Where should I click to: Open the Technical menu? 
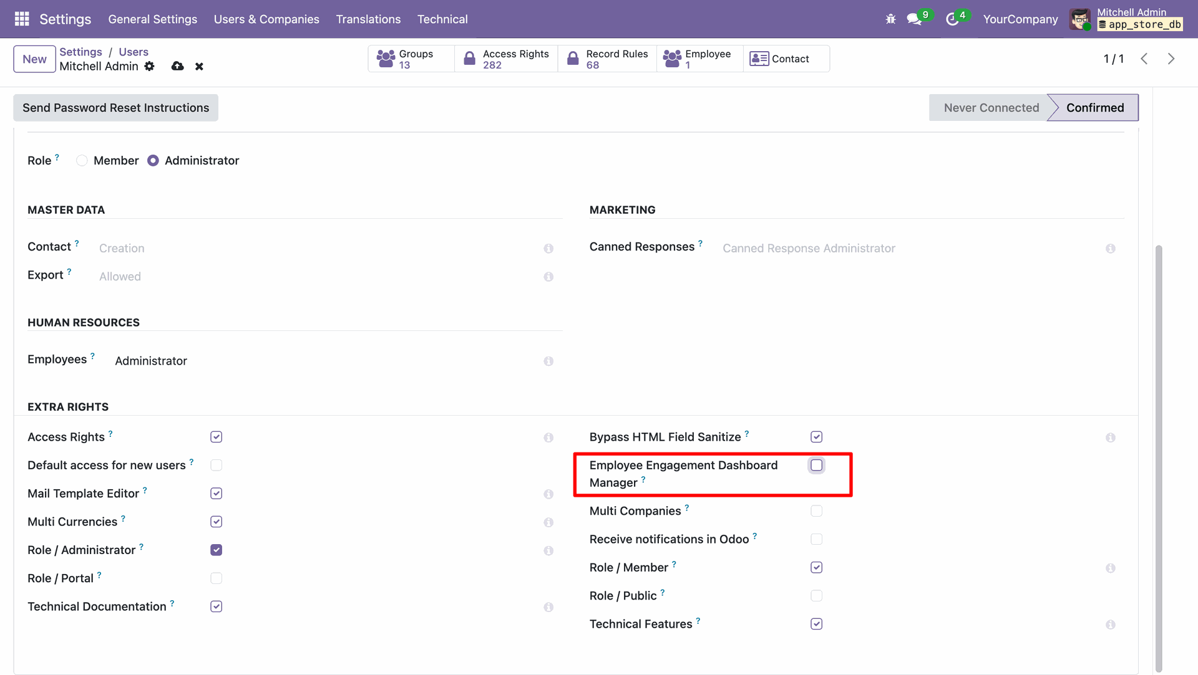(x=442, y=19)
